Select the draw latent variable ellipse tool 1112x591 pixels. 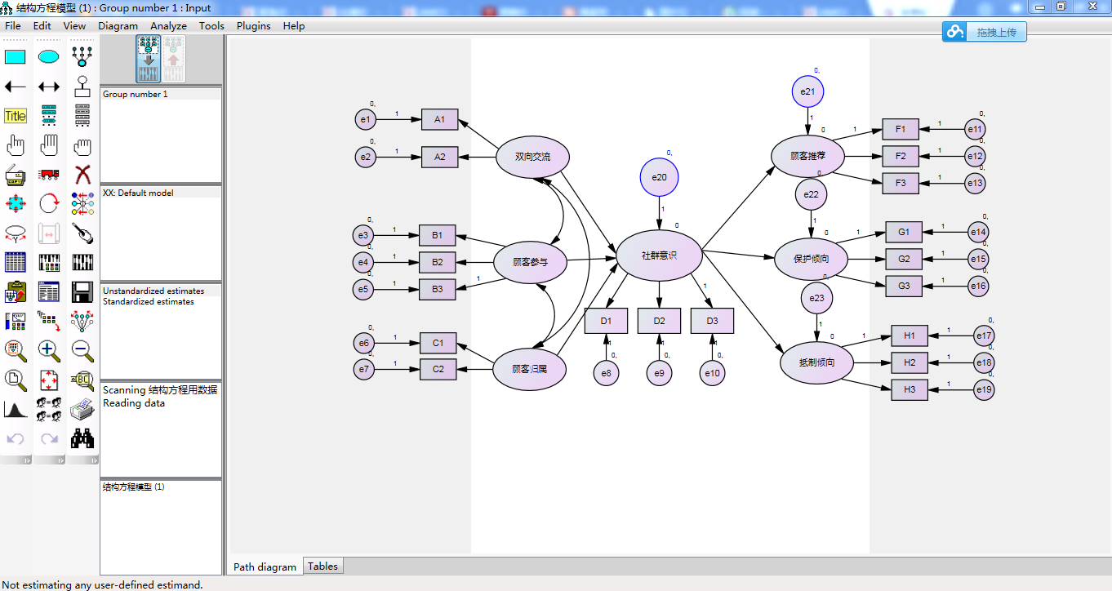point(49,57)
